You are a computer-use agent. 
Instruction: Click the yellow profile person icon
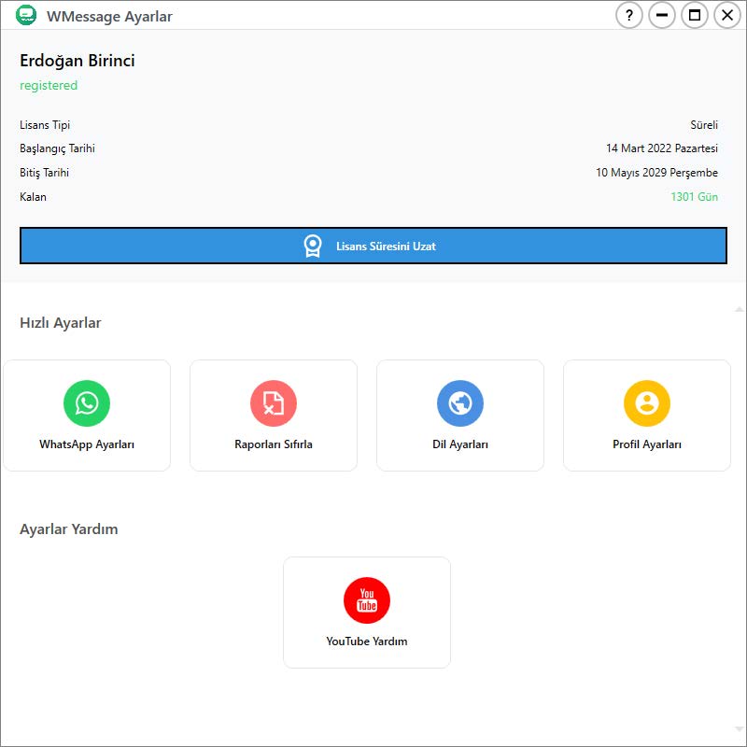[647, 403]
